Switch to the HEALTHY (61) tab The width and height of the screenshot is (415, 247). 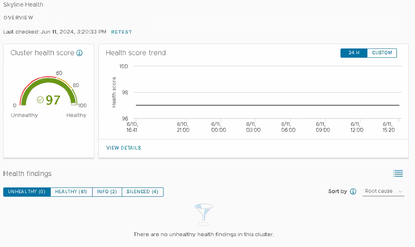point(71,192)
